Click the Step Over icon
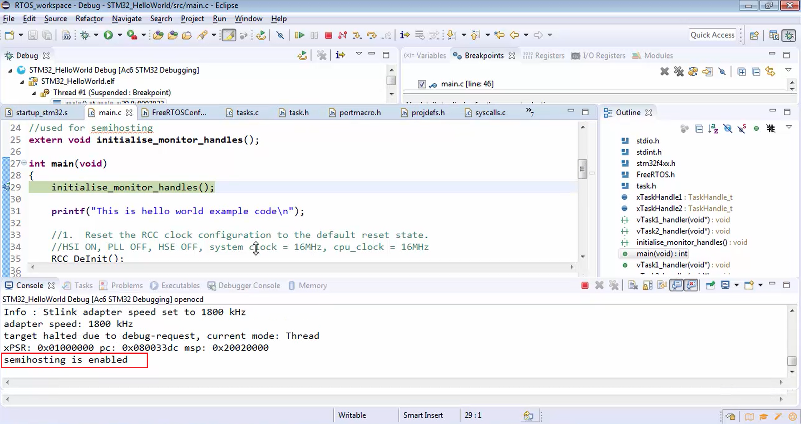The width and height of the screenshot is (801, 424). tap(371, 35)
